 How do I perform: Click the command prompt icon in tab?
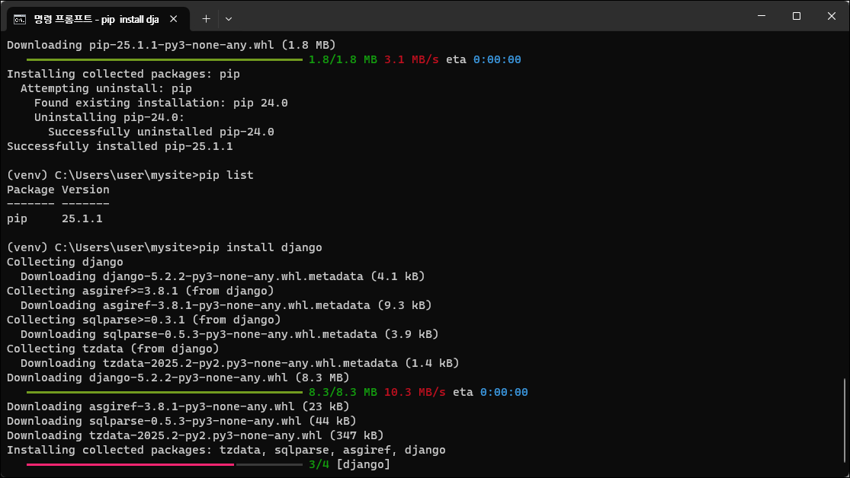click(x=20, y=20)
